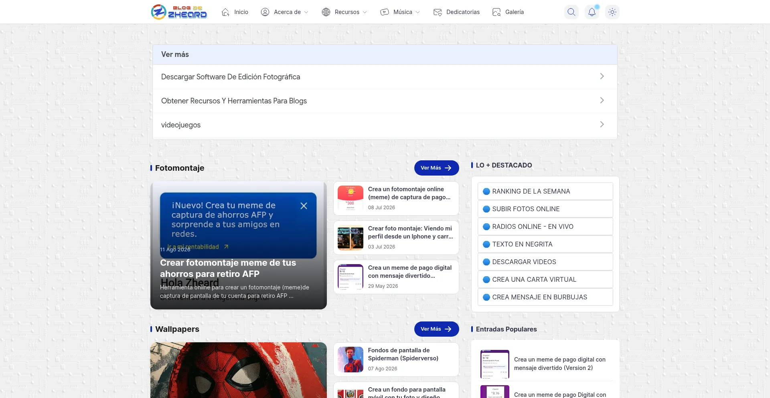
Task: Click the Entradas Populares heading
Action: [506, 329]
